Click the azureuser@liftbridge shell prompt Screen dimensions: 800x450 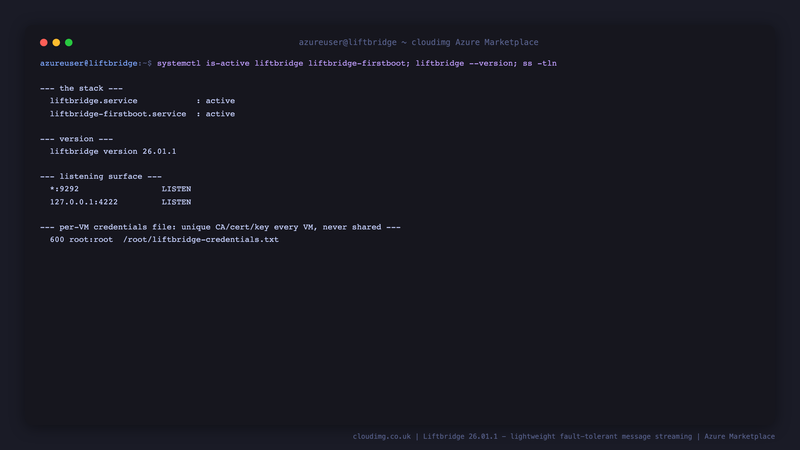(x=96, y=63)
